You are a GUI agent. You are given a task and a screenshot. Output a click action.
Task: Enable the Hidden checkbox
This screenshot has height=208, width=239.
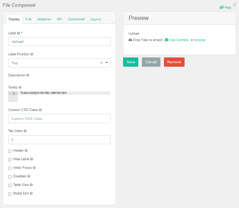tap(10, 151)
